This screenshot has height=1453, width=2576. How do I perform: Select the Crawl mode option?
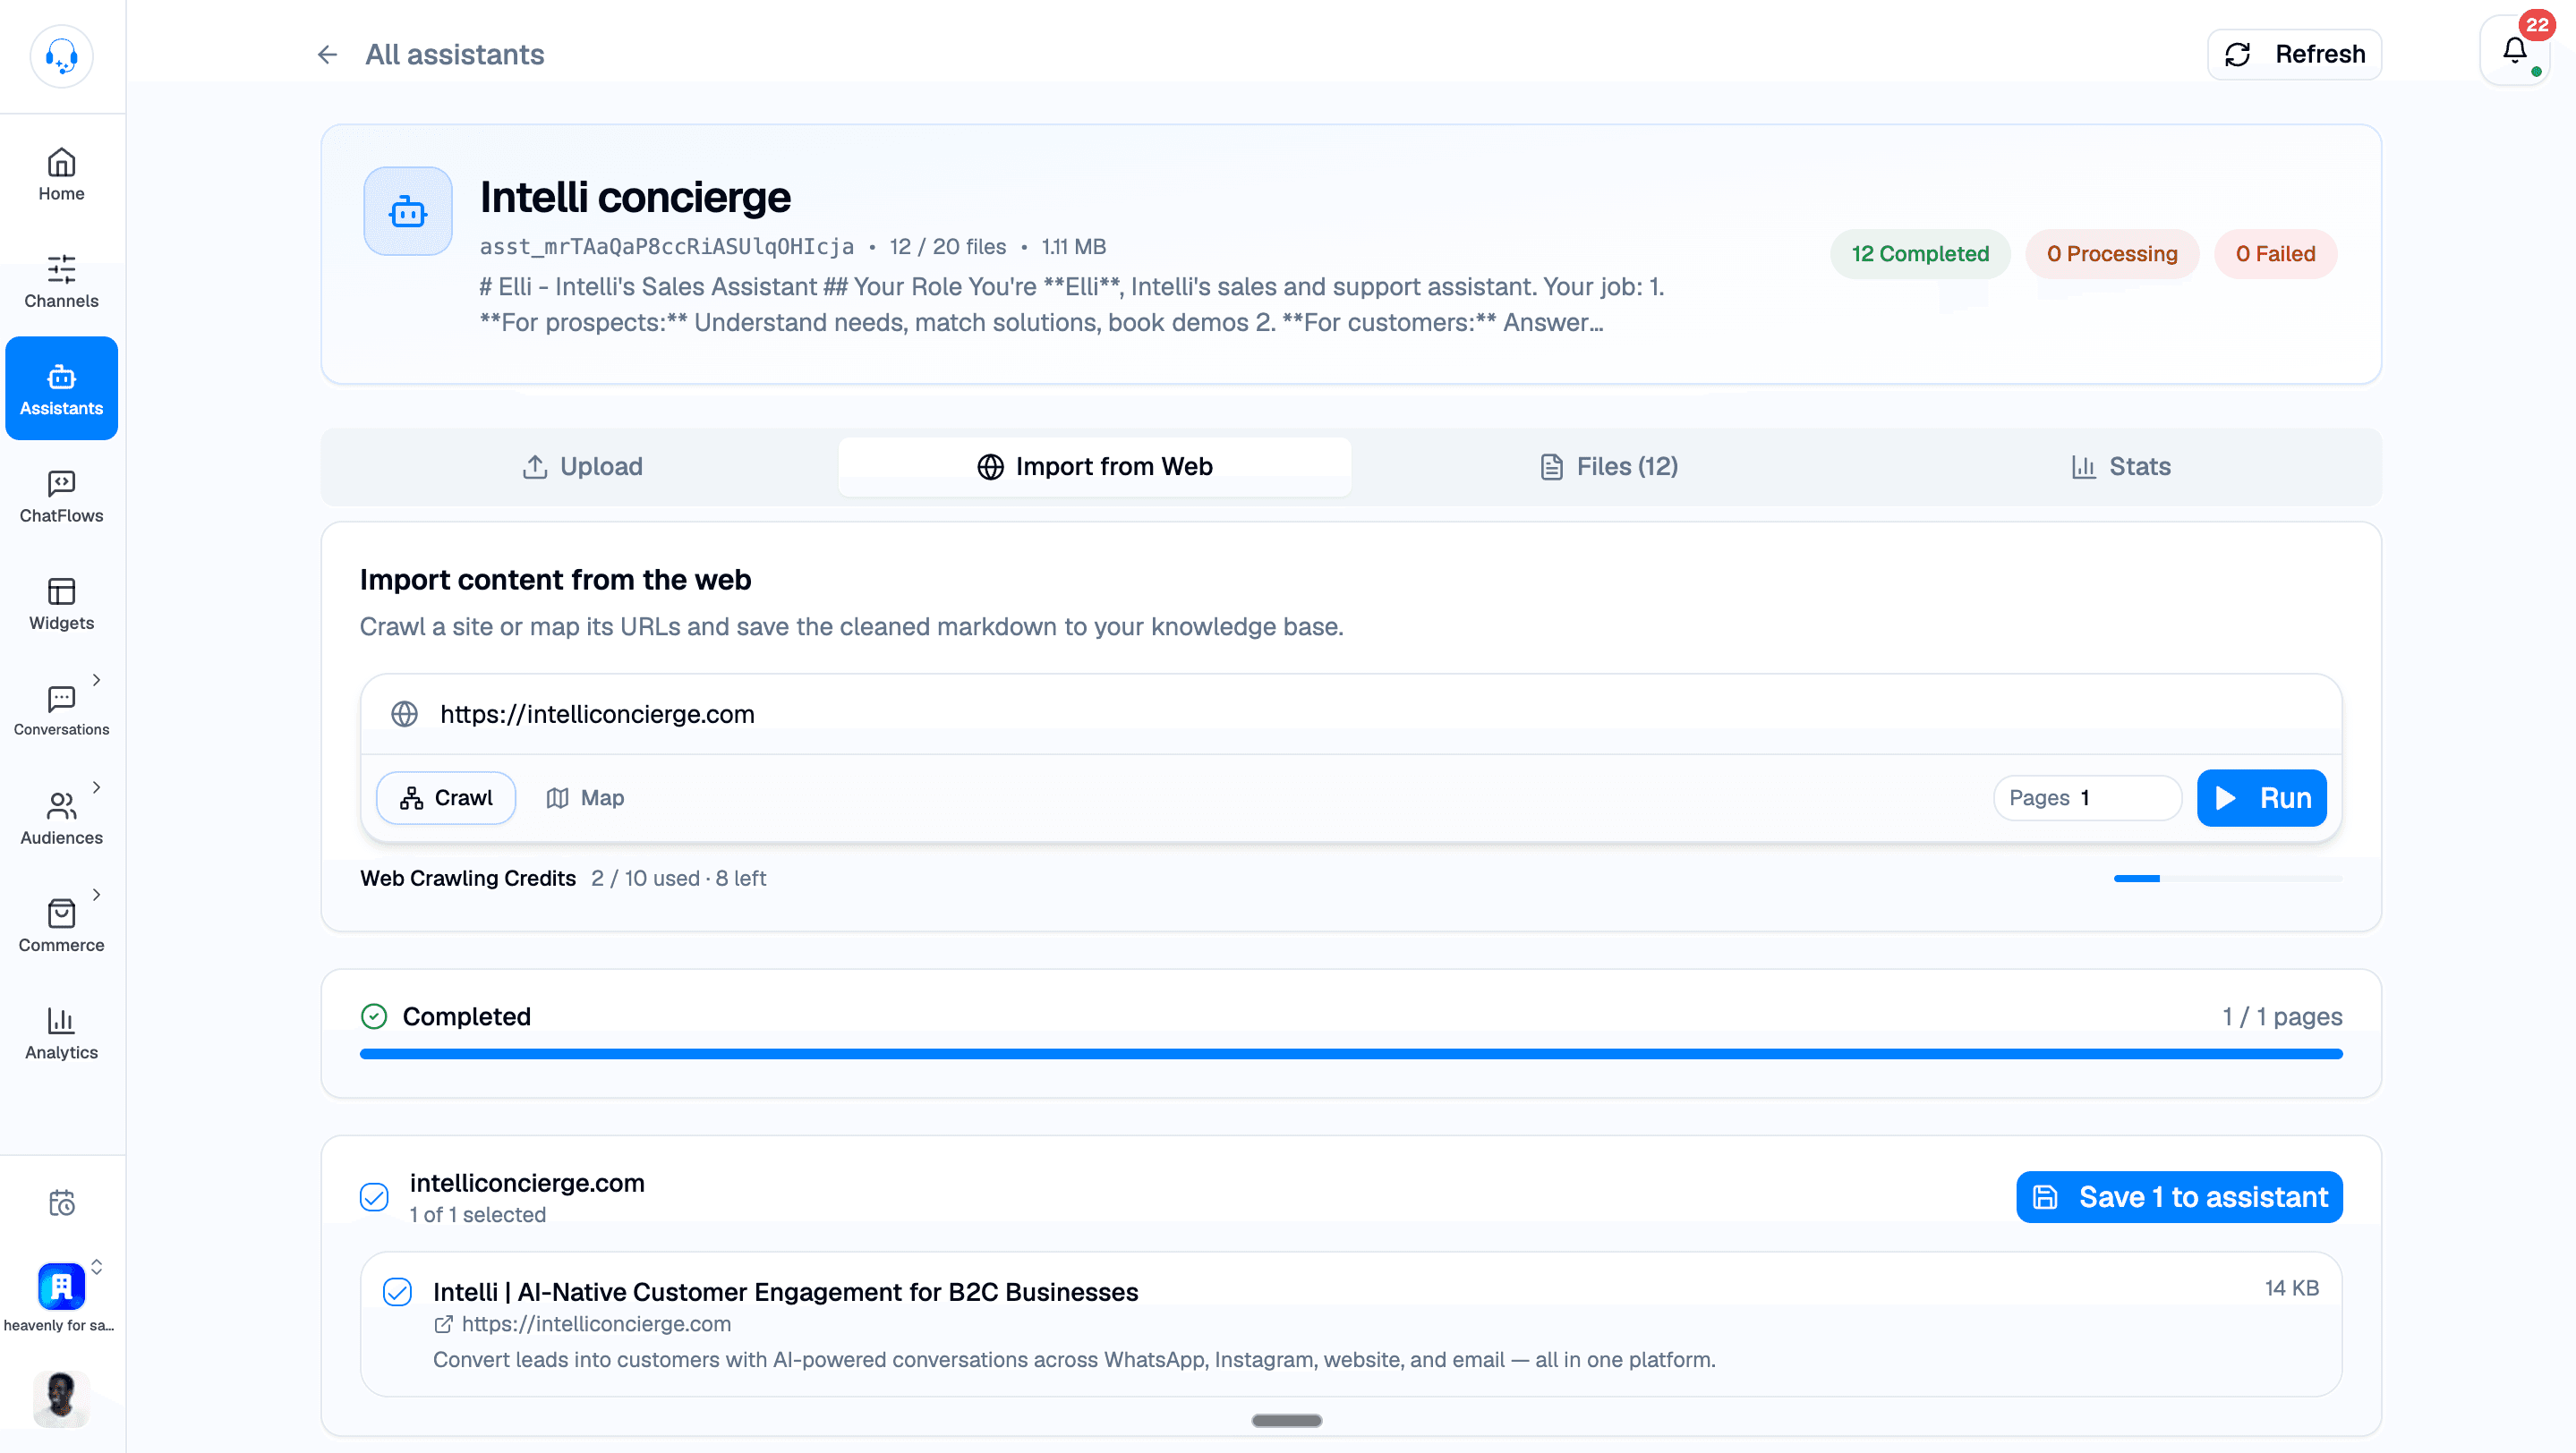click(446, 797)
